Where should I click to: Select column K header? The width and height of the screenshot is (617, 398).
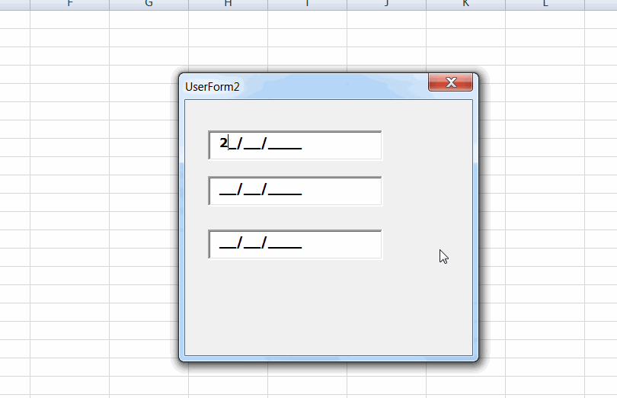pyautogui.click(x=465, y=4)
